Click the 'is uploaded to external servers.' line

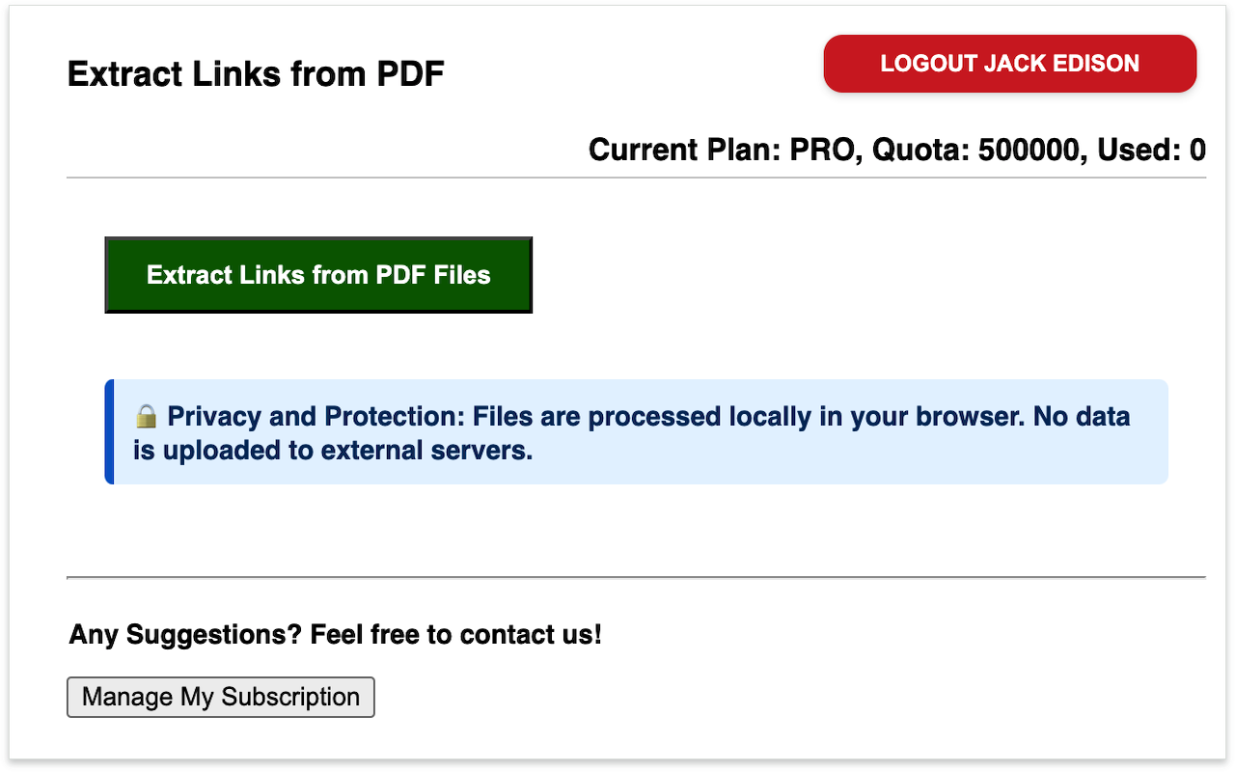[333, 451]
